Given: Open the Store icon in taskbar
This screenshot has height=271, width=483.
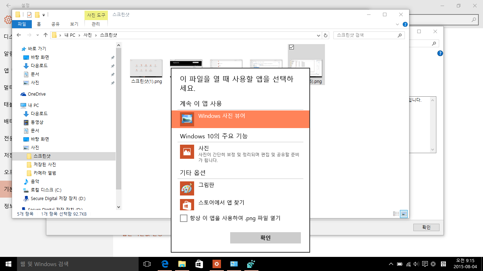Looking at the screenshot, I should 199,264.
